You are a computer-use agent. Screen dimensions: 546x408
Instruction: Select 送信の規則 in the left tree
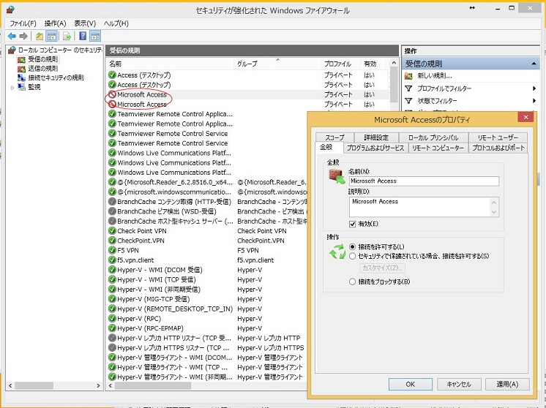tap(39, 69)
